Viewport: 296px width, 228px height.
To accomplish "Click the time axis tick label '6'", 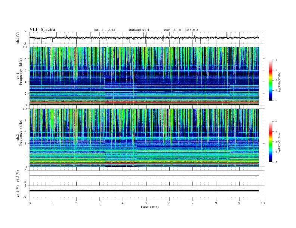I will coord(169,203).
